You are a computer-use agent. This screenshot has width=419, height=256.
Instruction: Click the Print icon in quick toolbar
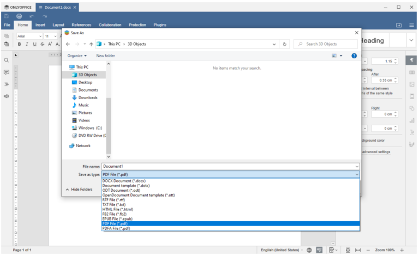19,16
